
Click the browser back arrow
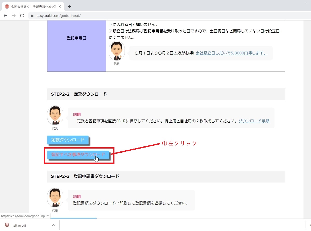pos(5,16)
